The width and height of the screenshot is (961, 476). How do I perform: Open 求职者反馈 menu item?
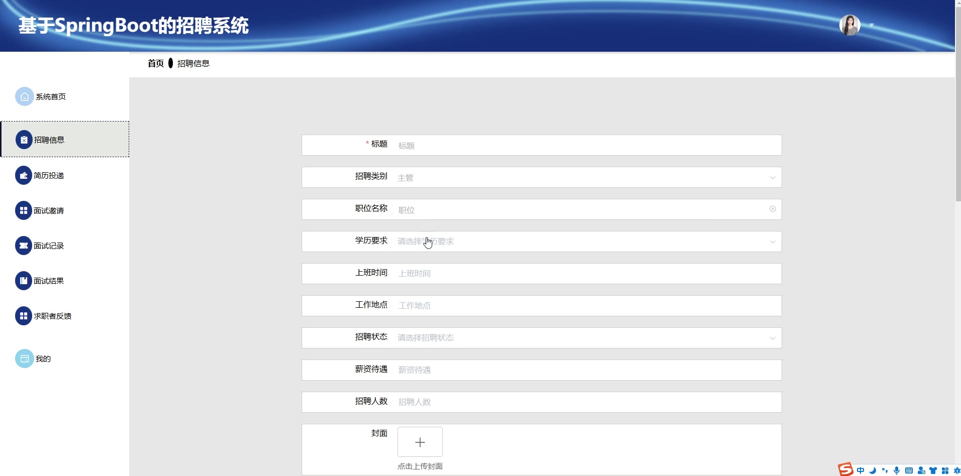coord(53,316)
